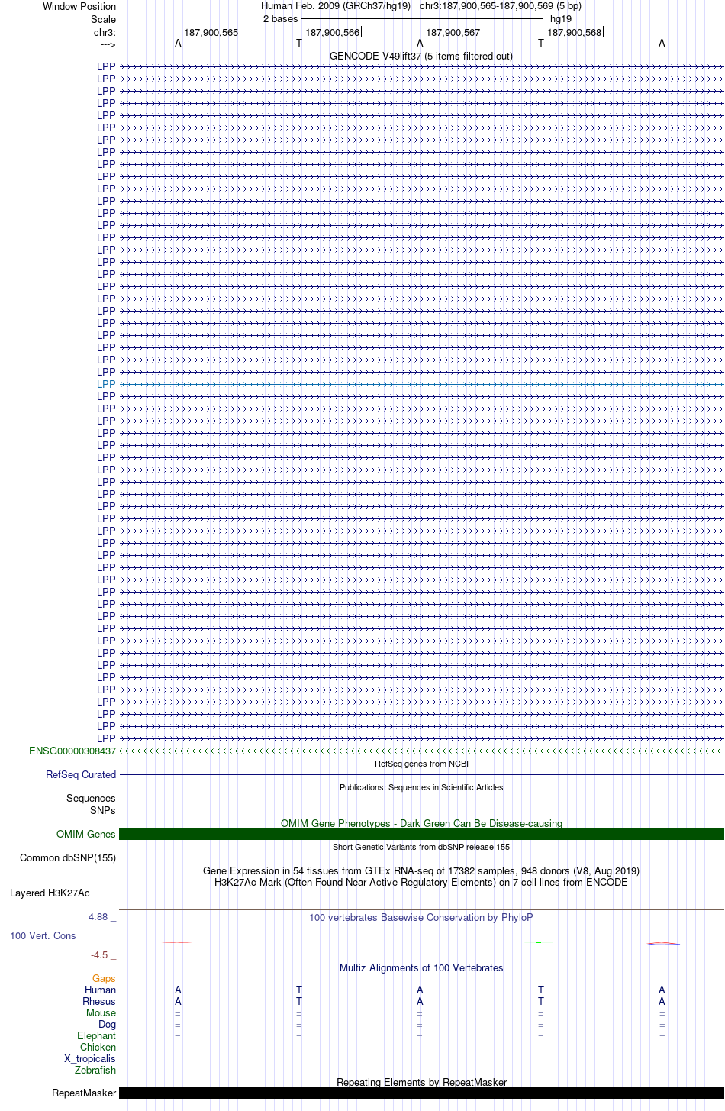Select the X_tropicalis alignment row label
The width and height of the screenshot is (725, 1111).
pyautogui.click(x=90, y=1058)
